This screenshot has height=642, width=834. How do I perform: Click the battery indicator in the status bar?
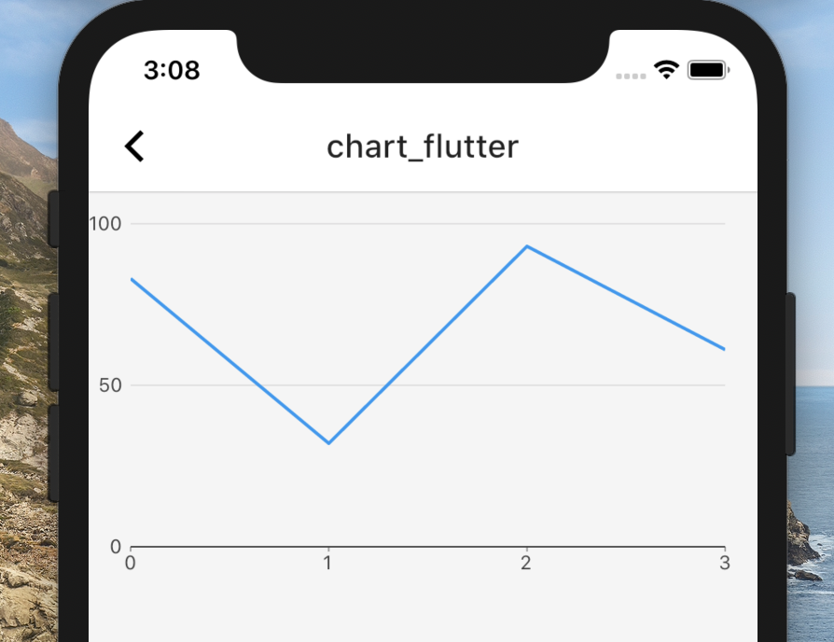click(706, 68)
